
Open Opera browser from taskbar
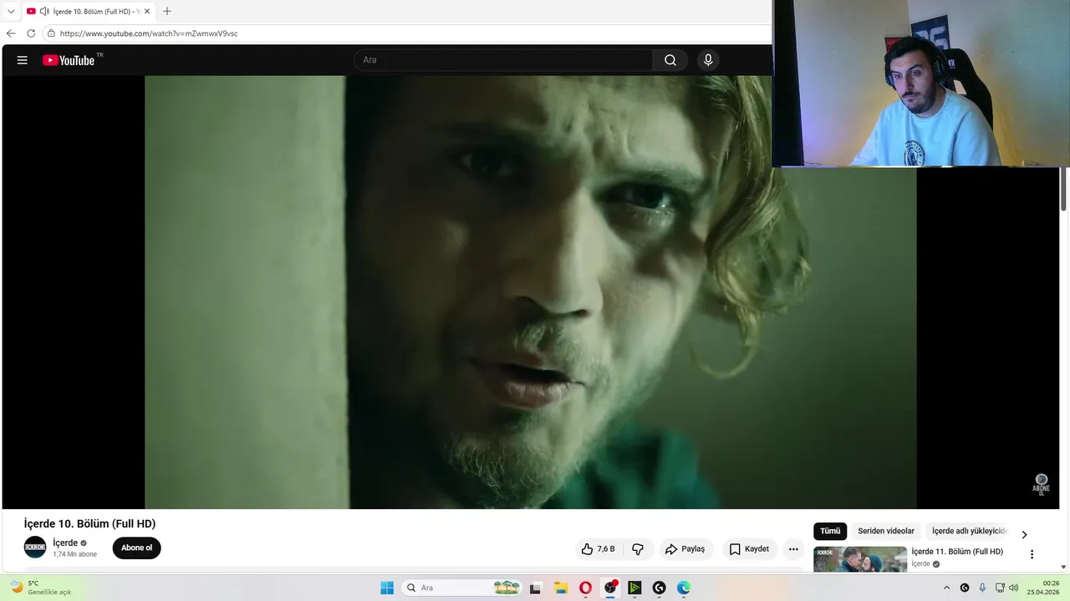coord(585,588)
